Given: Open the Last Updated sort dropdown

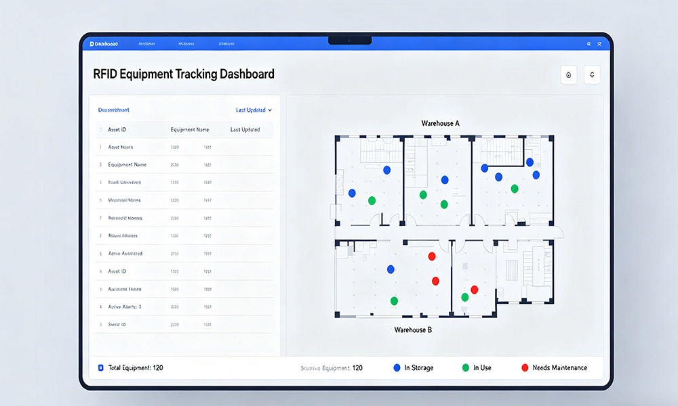Looking at the screenshot, I should (252, 110).
